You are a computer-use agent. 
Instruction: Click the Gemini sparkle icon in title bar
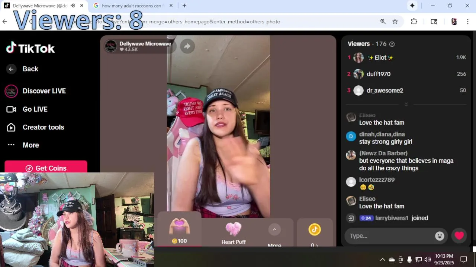[412, 6]
